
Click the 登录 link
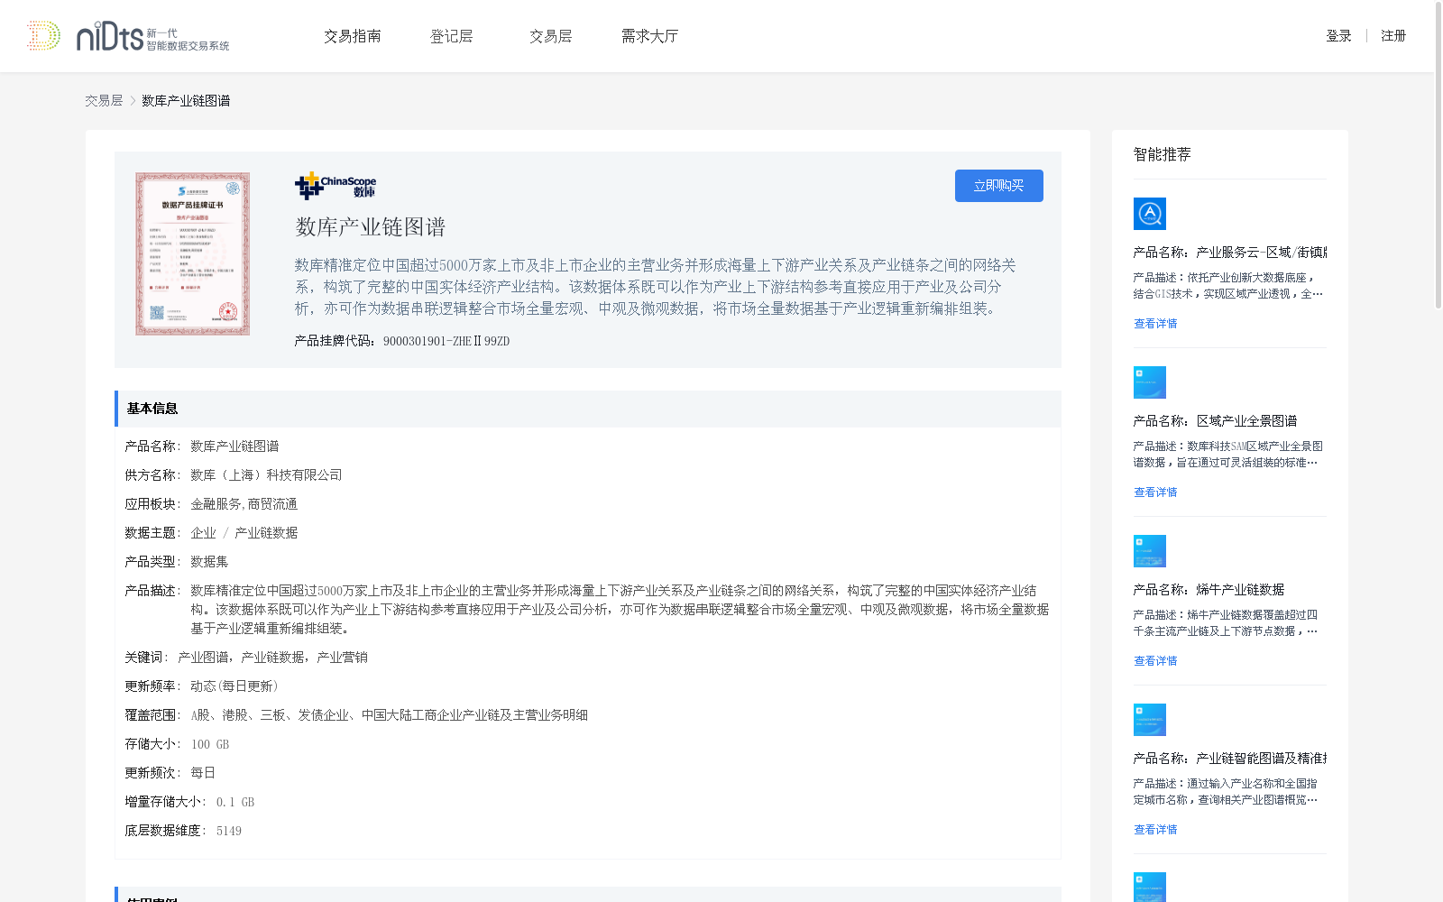point(1338,36)
